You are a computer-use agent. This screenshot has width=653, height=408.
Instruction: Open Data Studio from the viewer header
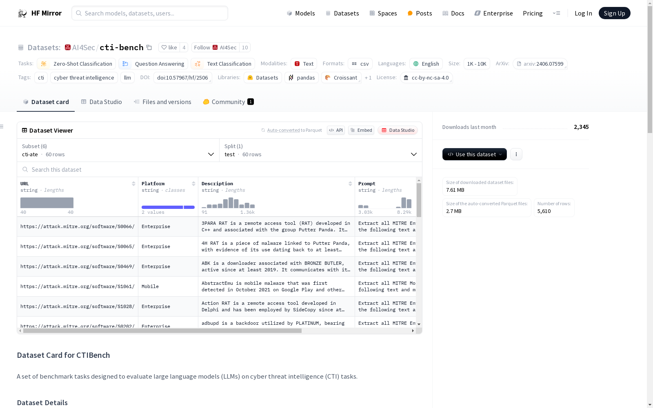pos(398,130)
